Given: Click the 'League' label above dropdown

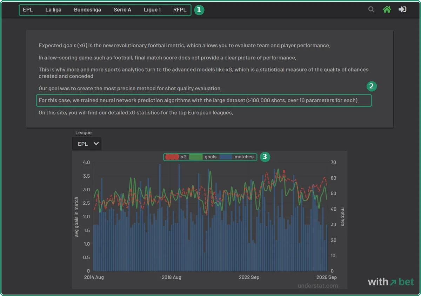Looking at the screenshot, I should point(83,132).
